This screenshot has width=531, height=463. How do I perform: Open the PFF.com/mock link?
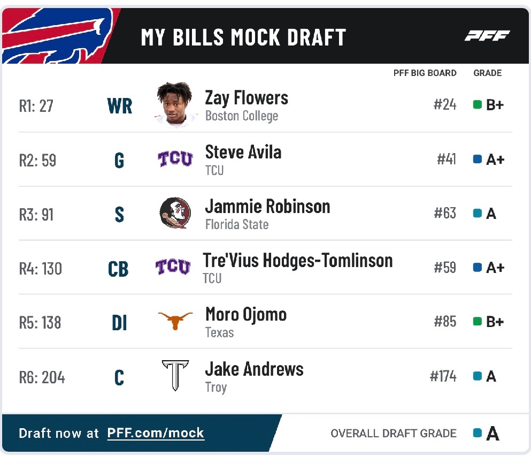coord(156,433)
